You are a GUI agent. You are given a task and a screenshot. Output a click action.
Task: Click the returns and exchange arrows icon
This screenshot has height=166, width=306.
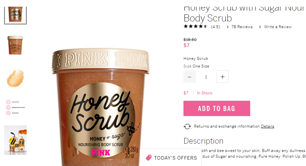click(x=187, y=126)
